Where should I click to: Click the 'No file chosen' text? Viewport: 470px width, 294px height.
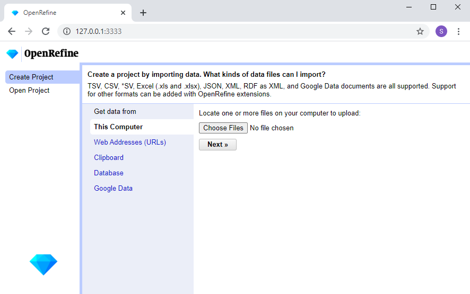(272, 128)
